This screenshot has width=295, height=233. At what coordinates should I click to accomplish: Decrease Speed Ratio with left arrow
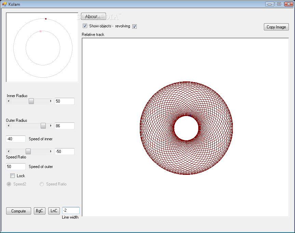coord(9,151)
